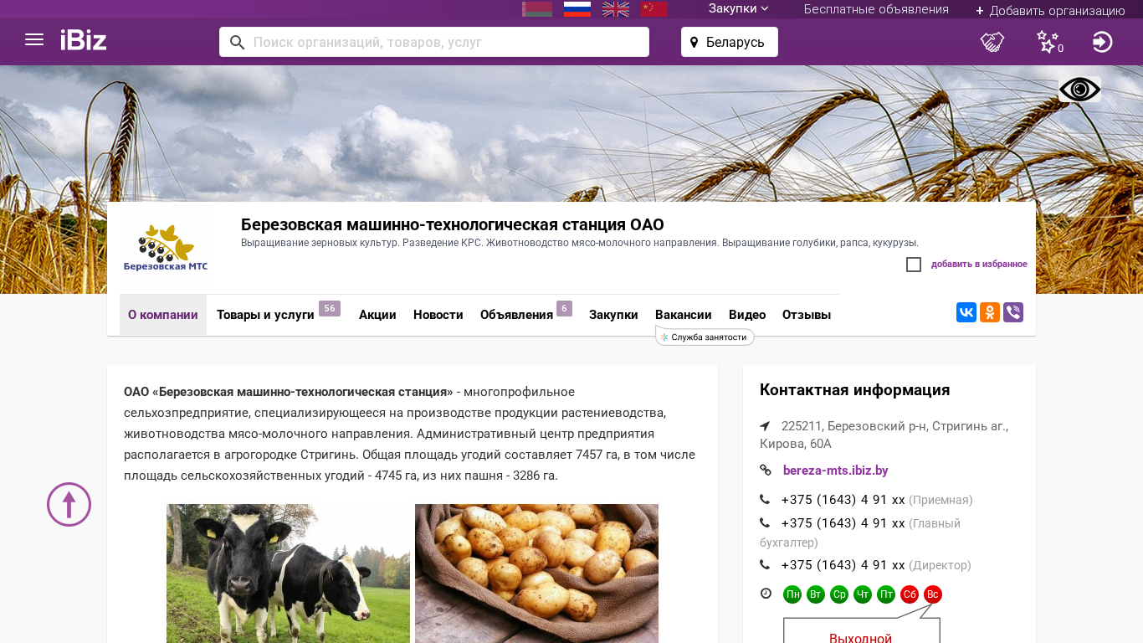Open the О компании tab
Image resolution: width=1143 pixels, height=643 pixels.
(163, 315)
